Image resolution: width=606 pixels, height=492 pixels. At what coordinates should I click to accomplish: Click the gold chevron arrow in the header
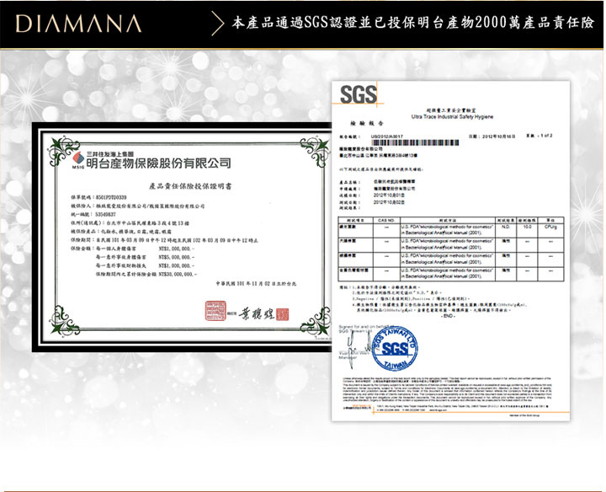(218, 24)
